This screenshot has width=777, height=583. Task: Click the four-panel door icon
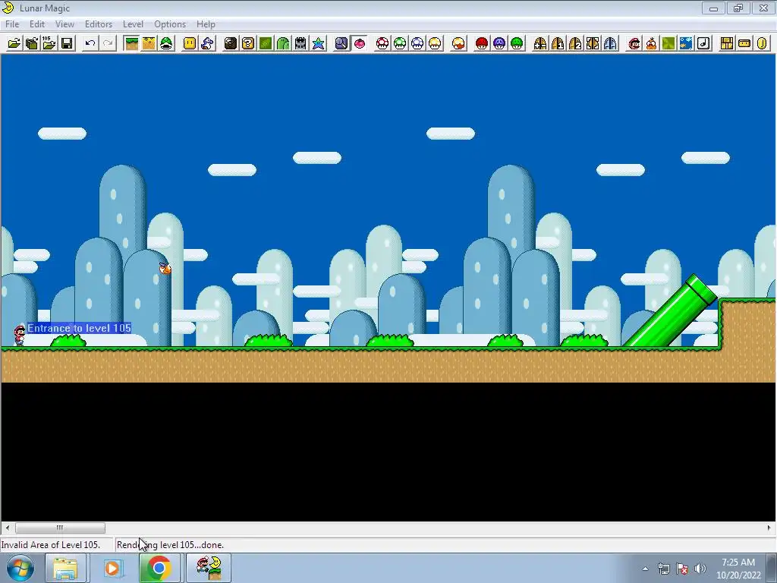[593, 43]
